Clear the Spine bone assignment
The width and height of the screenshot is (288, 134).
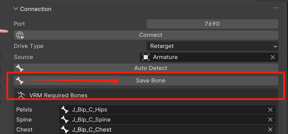pos(270,119)
